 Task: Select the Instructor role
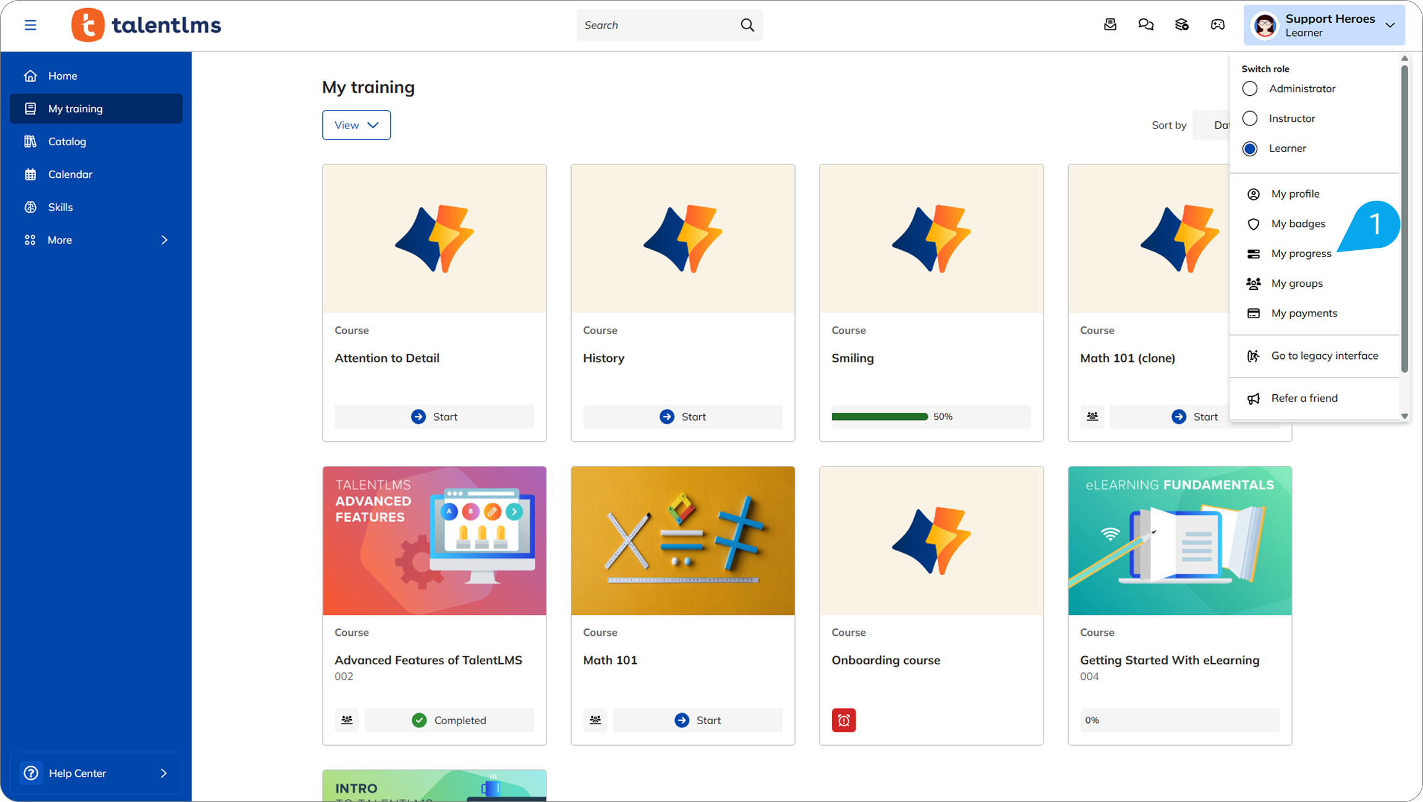coord(1249,119)
